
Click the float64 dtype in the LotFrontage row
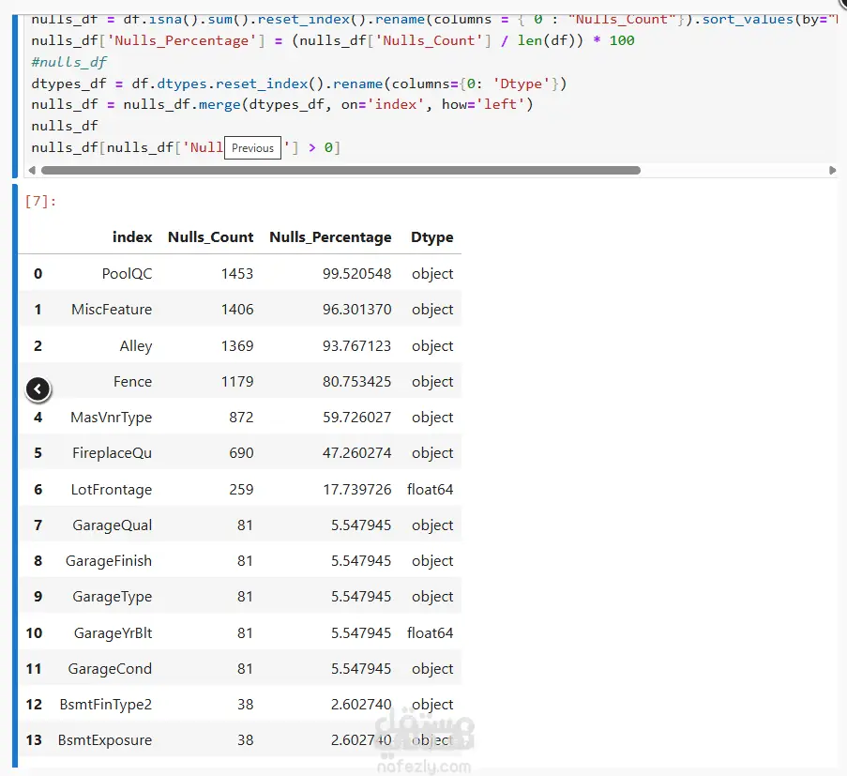(431, 490)
